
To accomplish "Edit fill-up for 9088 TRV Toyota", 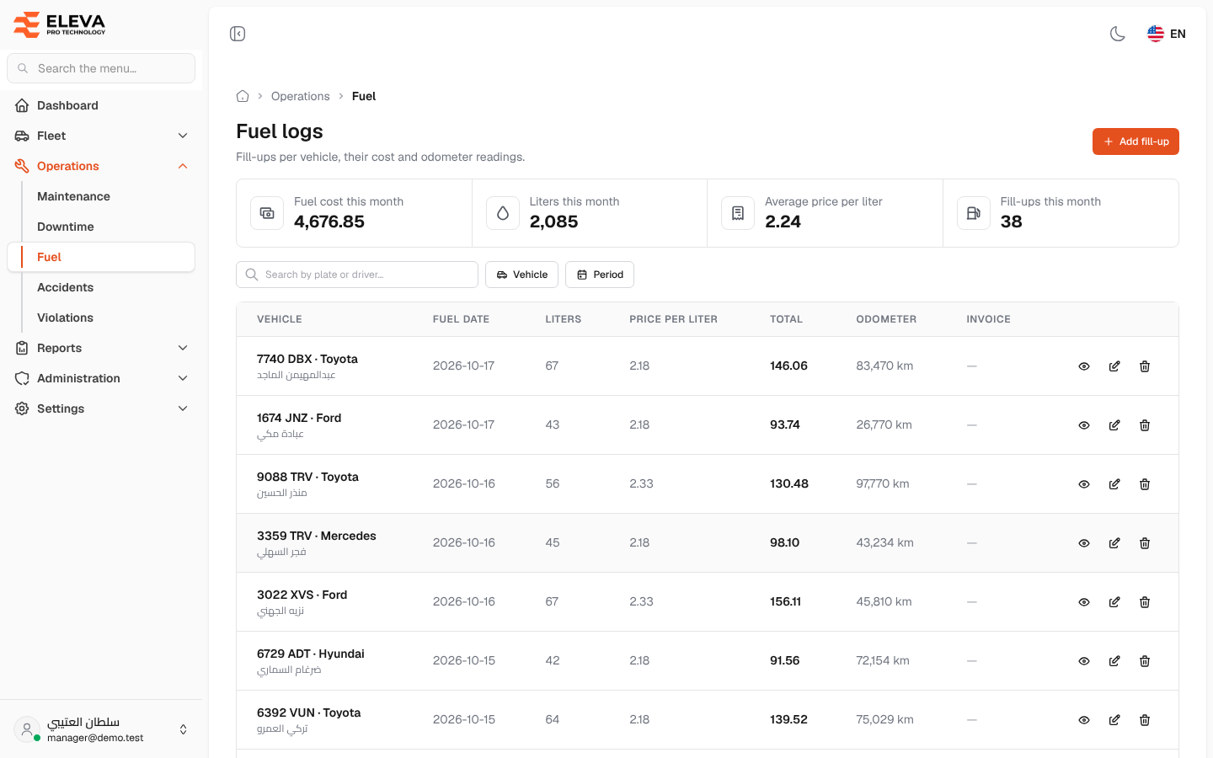I will coord(1114,484).
